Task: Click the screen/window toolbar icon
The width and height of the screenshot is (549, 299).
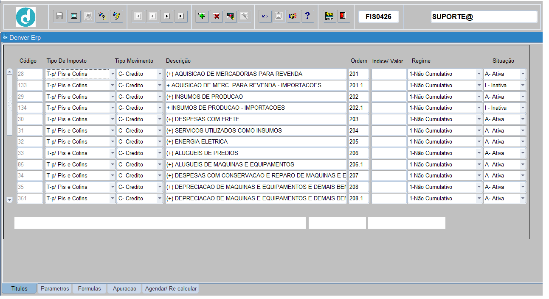Action: (74, 16)
